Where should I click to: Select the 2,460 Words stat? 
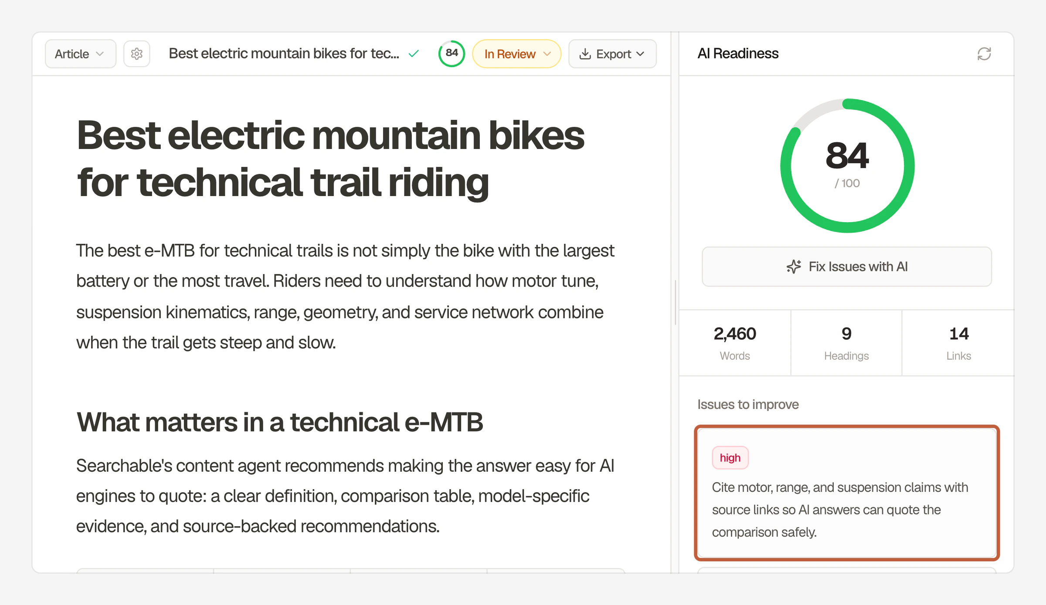[x=735, y=343]
